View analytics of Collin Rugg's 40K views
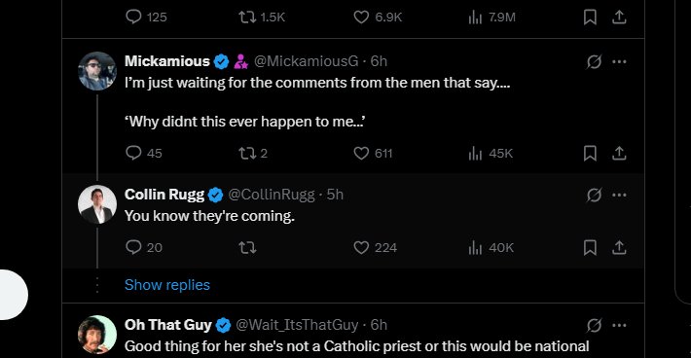This screenshot has width=691, height=358. click(x=491, y=247)
